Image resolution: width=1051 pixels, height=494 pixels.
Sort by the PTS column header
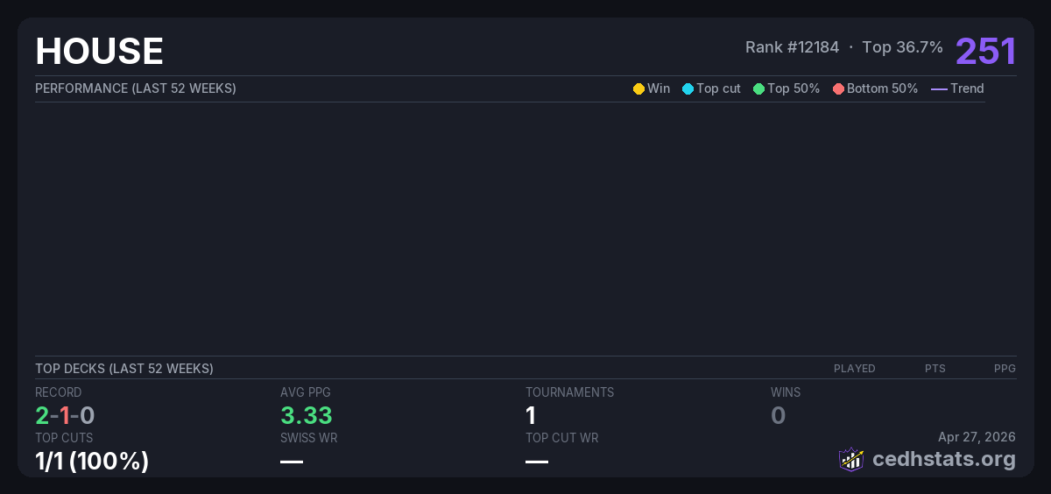[x=935, y=369]
